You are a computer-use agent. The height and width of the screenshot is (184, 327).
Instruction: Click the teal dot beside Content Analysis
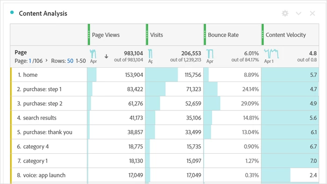12,13
